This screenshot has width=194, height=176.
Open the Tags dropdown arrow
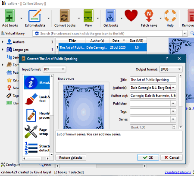173,111
